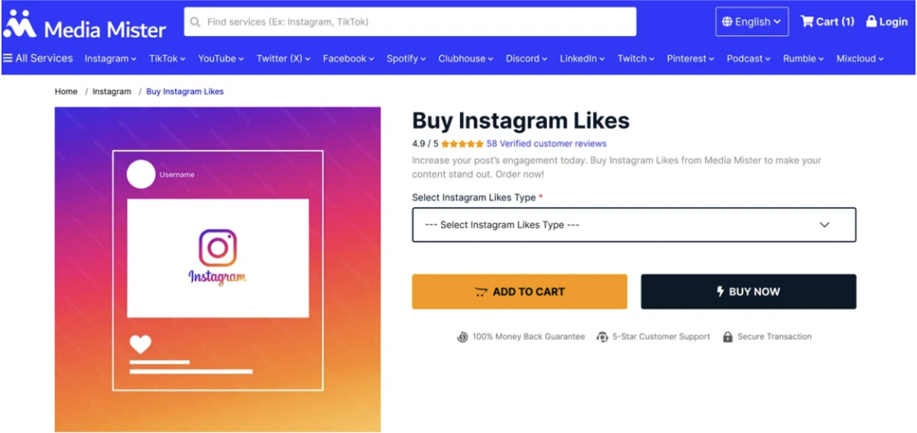917x433 pixels.
Task: Expand the Spotify services menu
Action: (x=406, y=59)
